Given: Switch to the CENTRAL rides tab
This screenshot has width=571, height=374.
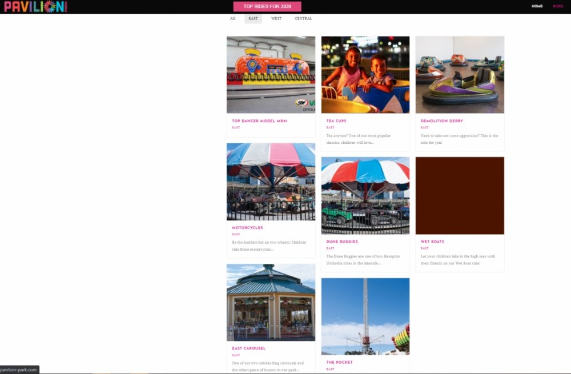Looking at the screenshot, I should (x=303, y=18).
